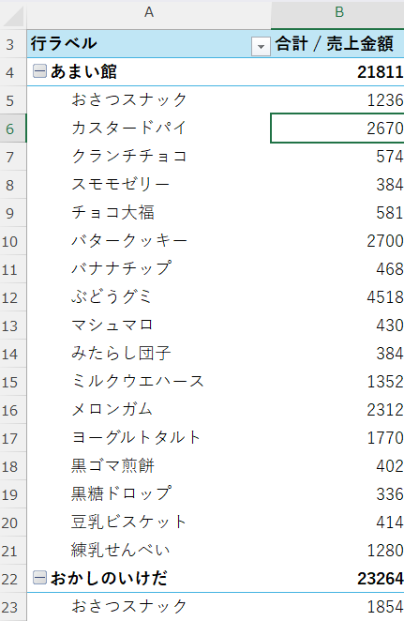Collapse the あまい館 group

click(39, 71)
